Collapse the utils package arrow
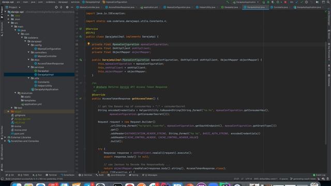Viewport: 331px width, 186px height. pyautogui.click(x=29, y=78)
